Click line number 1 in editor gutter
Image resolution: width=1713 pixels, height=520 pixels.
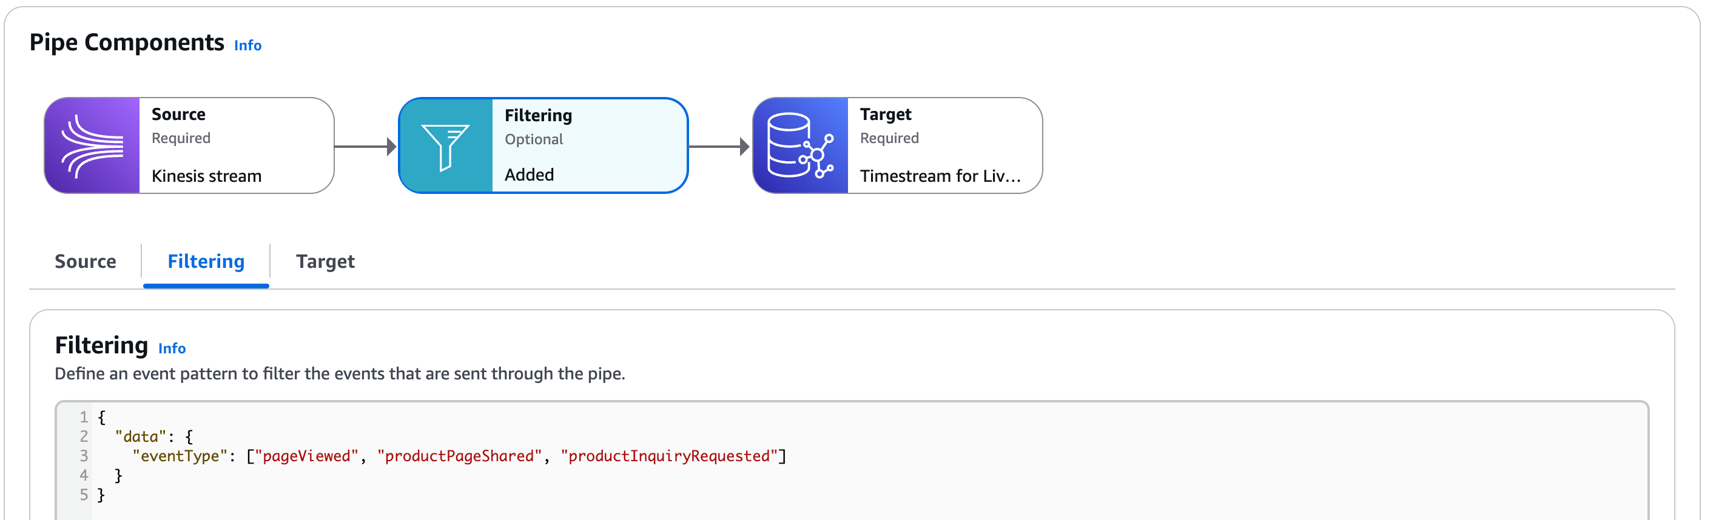coord(84,417)
